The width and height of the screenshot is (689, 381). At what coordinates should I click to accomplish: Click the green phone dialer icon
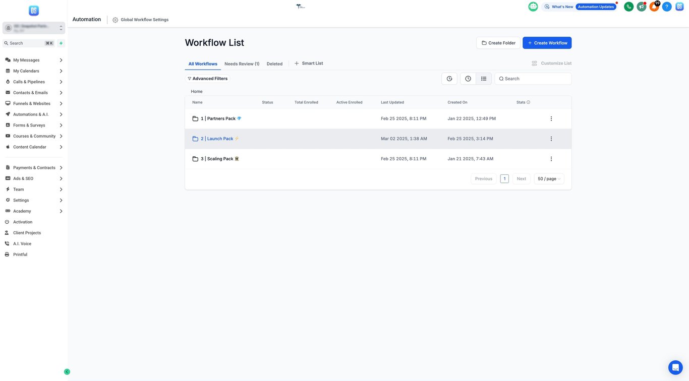pyautogui.click(x=629, y=7)
